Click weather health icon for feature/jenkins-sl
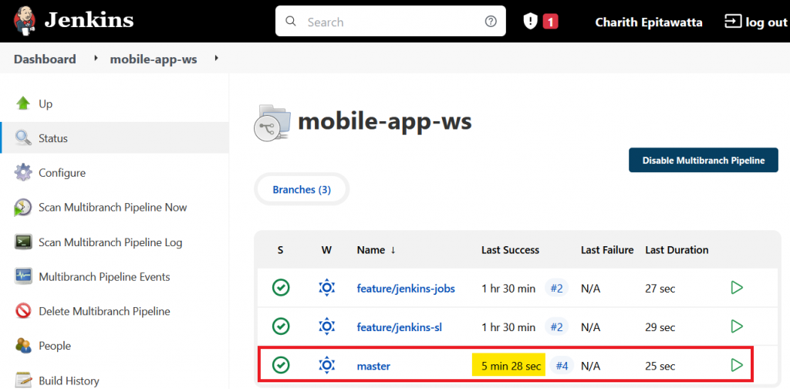 (327, 326)
